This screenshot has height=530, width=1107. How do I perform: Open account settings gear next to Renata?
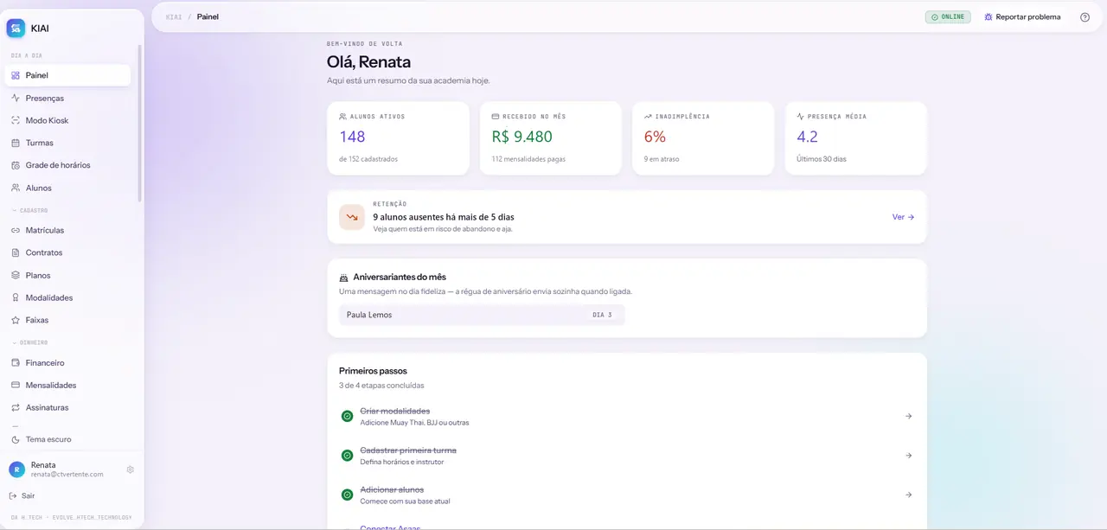131,469
